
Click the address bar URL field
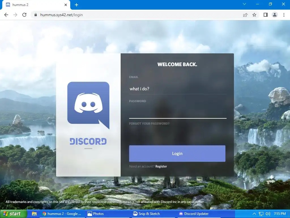click(x=137, y=15)
